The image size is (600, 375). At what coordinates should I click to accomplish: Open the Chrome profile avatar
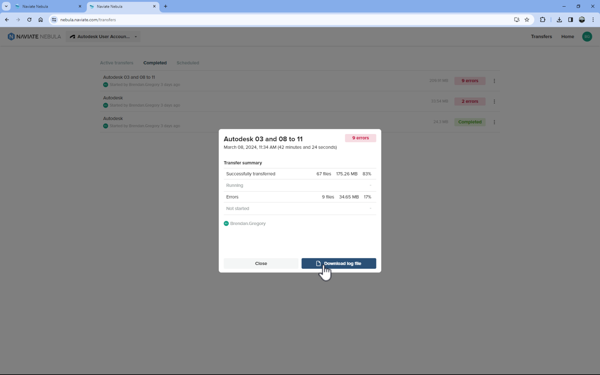[x=582, y=20]
